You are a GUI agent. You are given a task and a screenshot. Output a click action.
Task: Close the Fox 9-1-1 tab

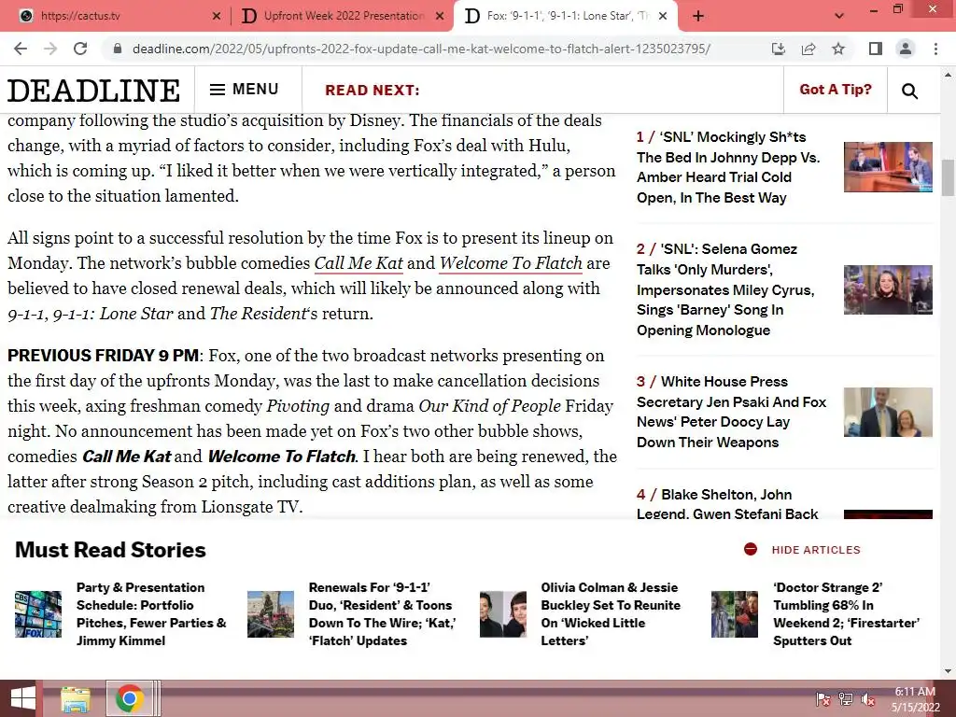(664, 17)
